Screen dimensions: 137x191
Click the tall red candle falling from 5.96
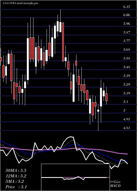(63, 42)
